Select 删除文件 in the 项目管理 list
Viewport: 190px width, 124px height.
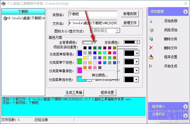pyautogui.click(x=171, y=48)
